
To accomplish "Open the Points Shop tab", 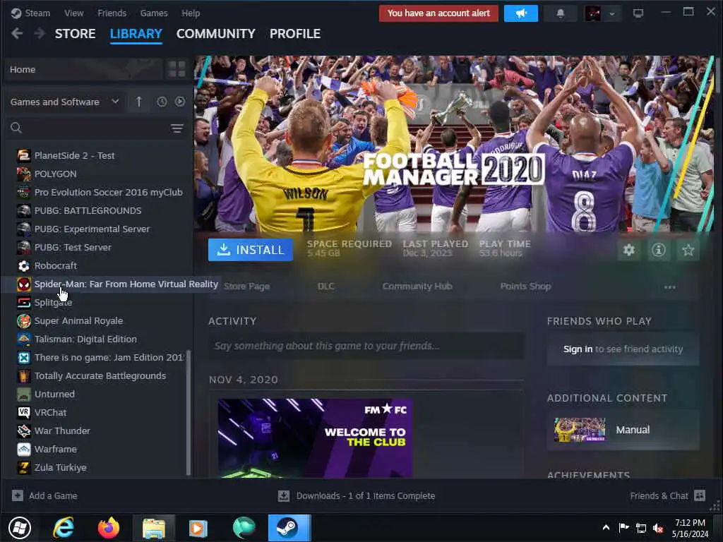I will [525, 287].
